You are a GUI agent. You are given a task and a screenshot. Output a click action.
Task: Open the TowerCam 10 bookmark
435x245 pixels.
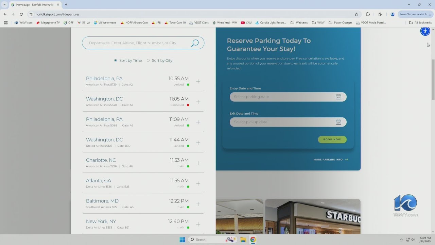175,23
